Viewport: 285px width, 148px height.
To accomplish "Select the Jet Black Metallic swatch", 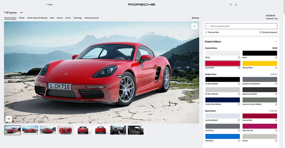I will coord(223,79).
